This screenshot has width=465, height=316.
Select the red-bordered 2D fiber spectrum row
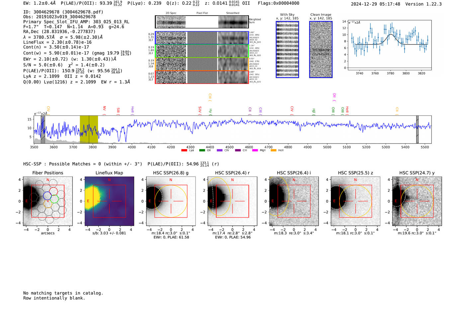point(202,77)
